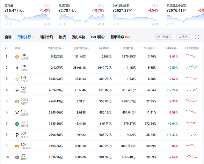
Task: Click DOGE 24H volume 953.83亿
Action: click(x=106, y=101)
